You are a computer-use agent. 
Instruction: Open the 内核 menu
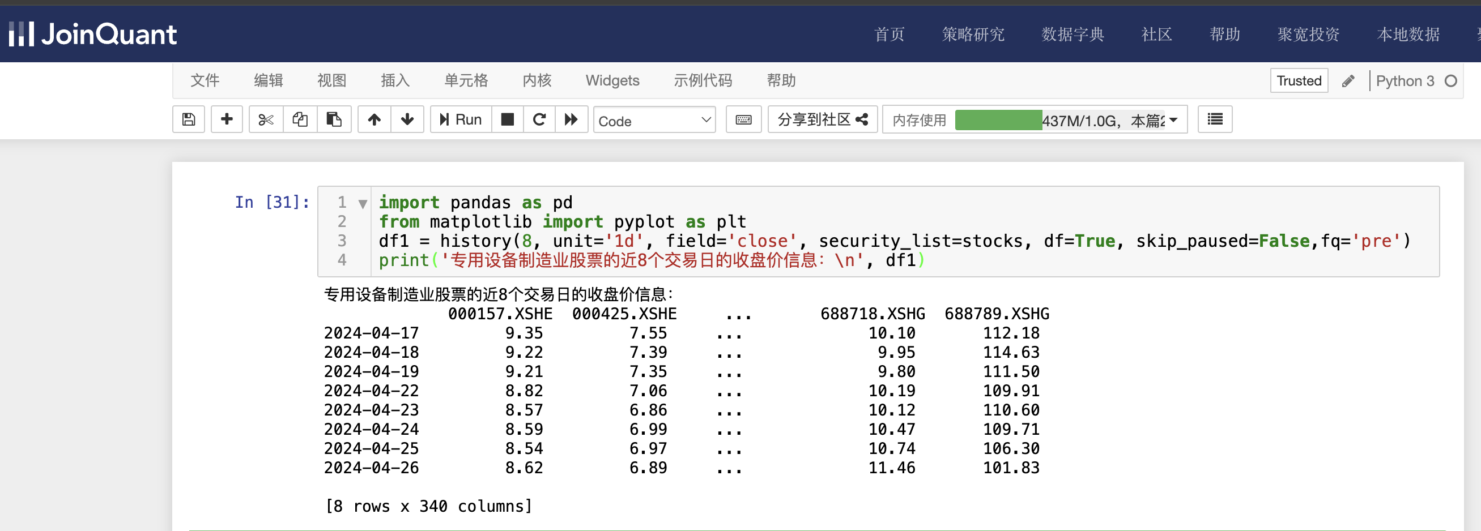click(537, 80)
